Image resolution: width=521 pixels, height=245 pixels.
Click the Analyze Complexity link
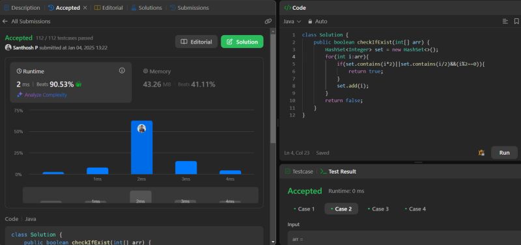tap(42, 95)
